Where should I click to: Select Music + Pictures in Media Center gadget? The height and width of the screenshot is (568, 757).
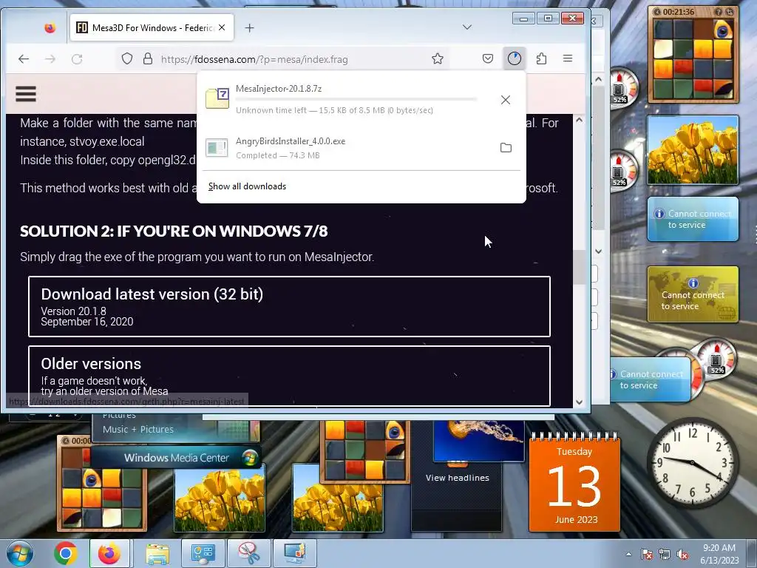(x=138, y=429)
